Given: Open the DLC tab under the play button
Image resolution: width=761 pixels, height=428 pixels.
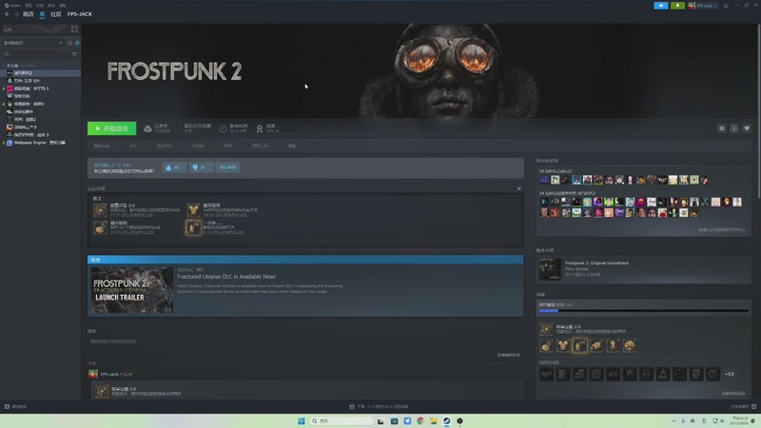Looking at the screenshot, I should click(133, 146).
